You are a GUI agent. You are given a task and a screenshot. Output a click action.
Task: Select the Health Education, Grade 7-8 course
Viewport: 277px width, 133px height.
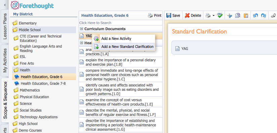pyautogui.click(x=44, y=83)
